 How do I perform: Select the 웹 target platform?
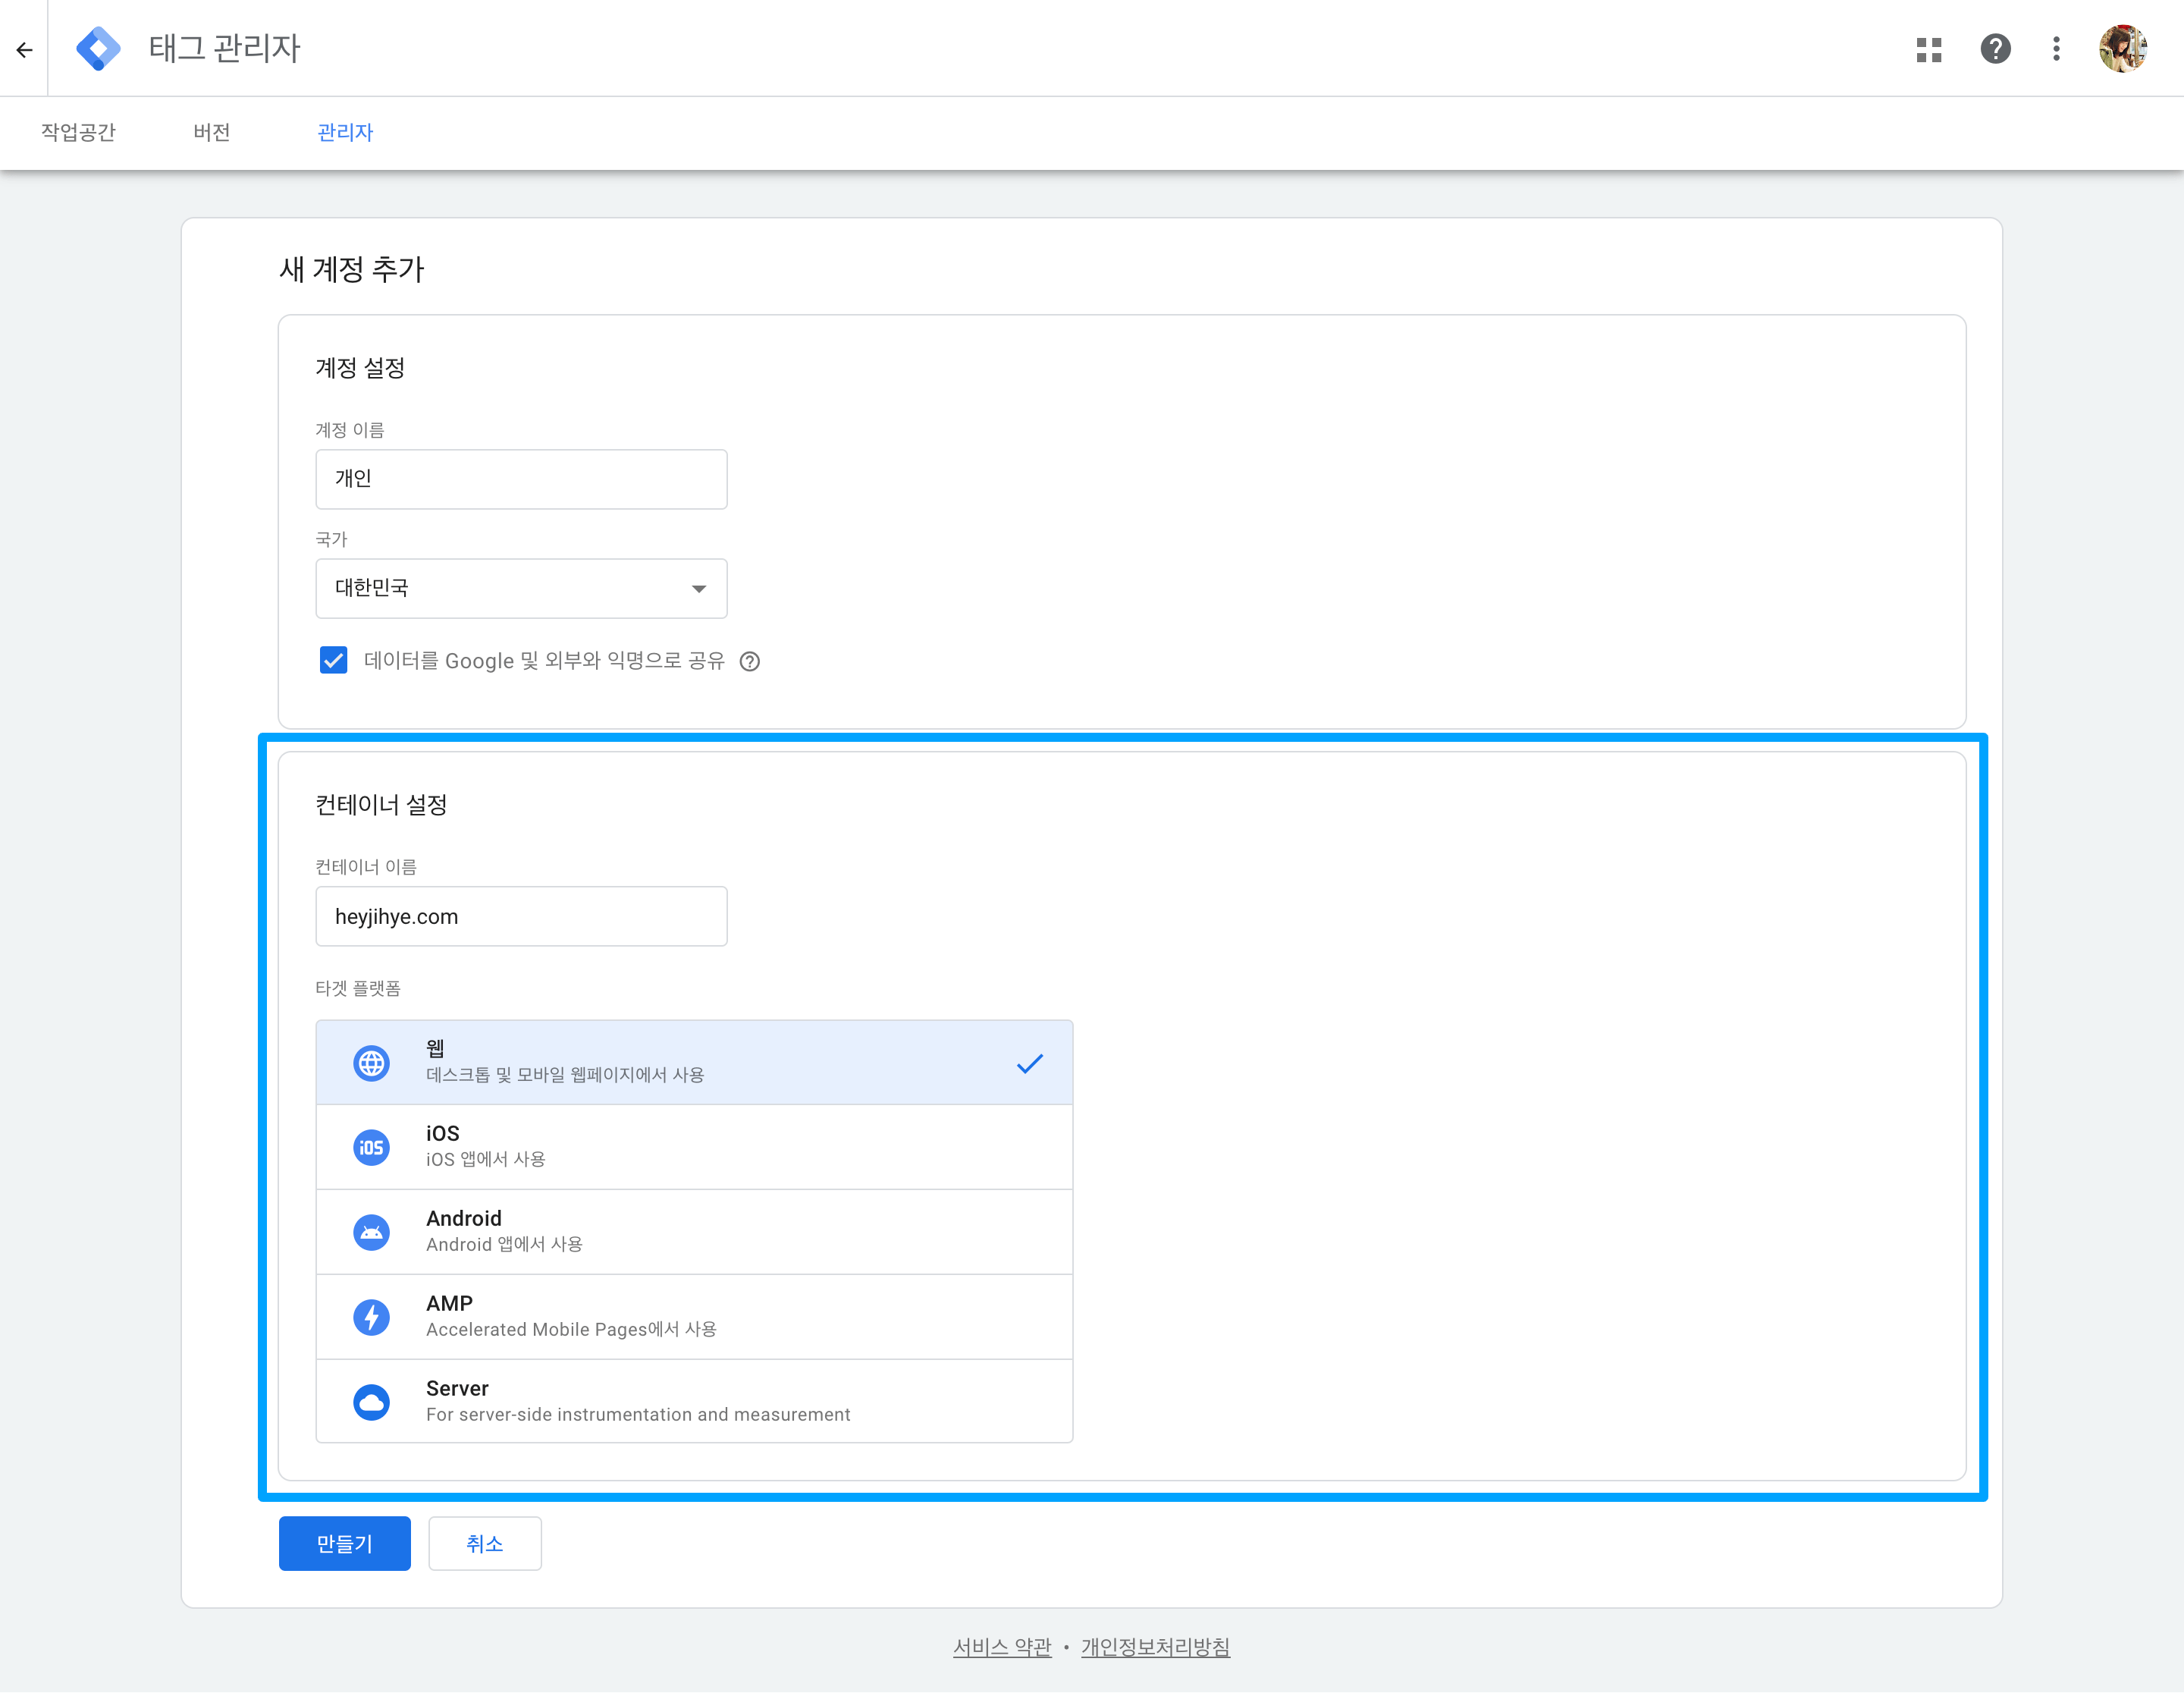pos(694,1062)
